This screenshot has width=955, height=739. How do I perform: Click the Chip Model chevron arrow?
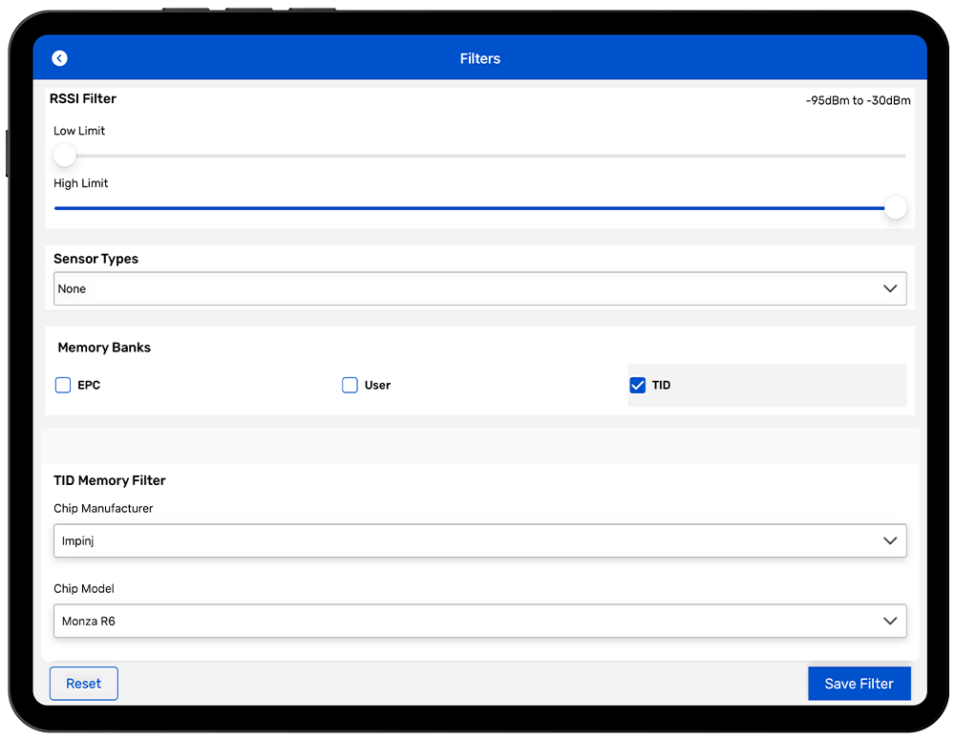point(890,621)
